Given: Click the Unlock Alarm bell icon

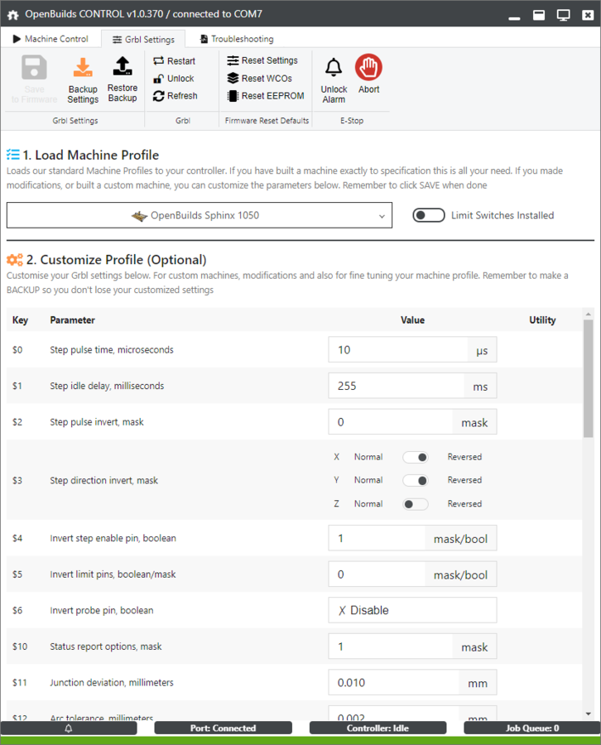Looking at the screenshot, I should 334,68.
